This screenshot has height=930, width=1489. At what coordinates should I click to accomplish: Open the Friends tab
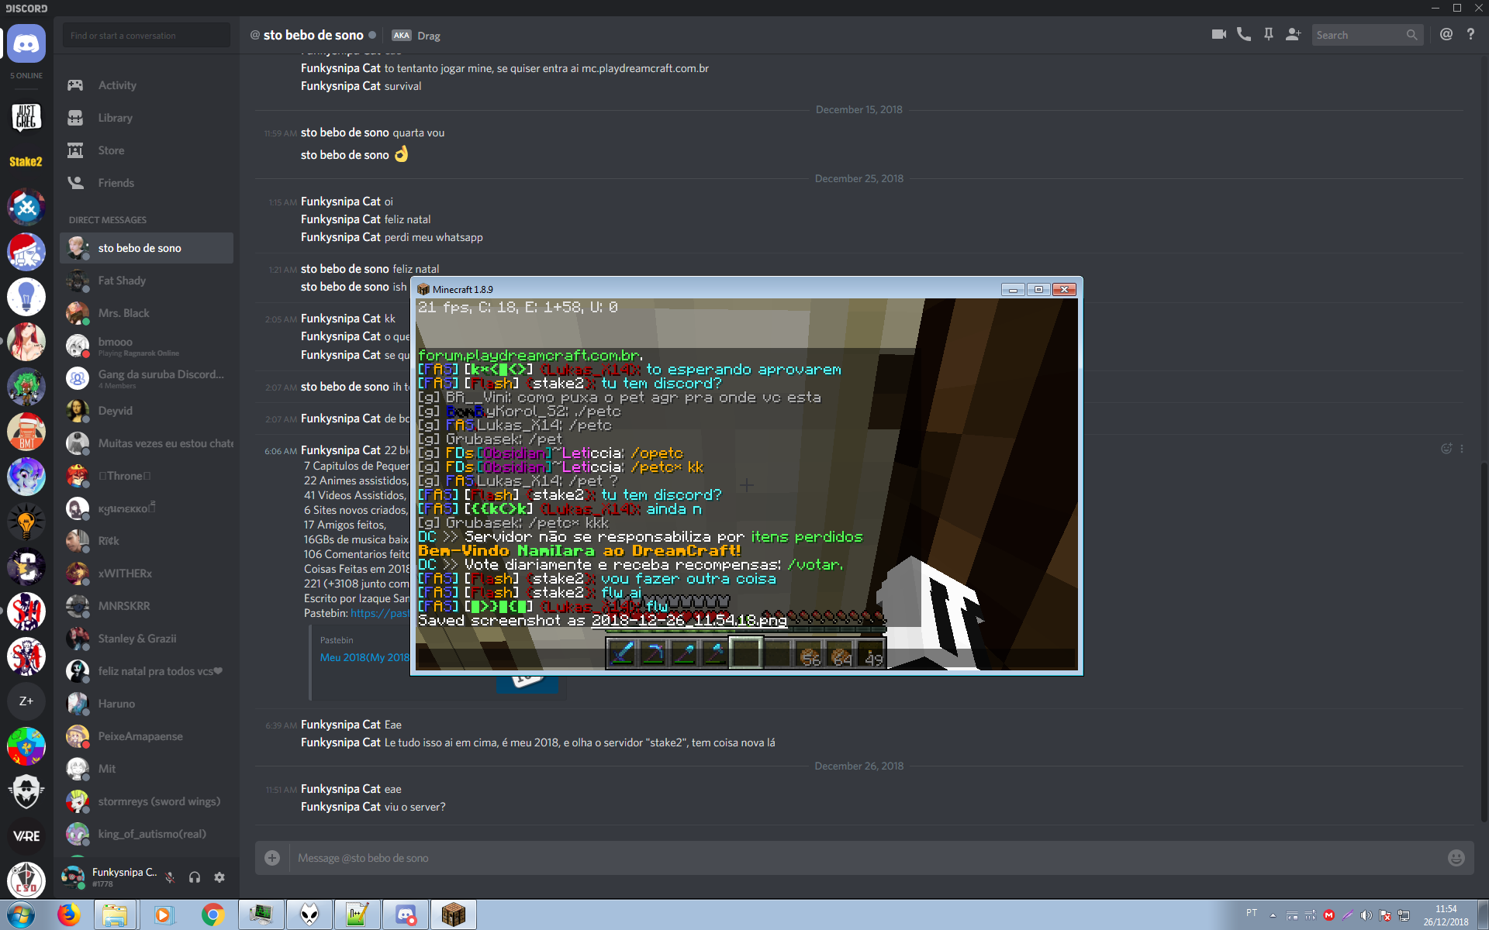pos(116,183)
